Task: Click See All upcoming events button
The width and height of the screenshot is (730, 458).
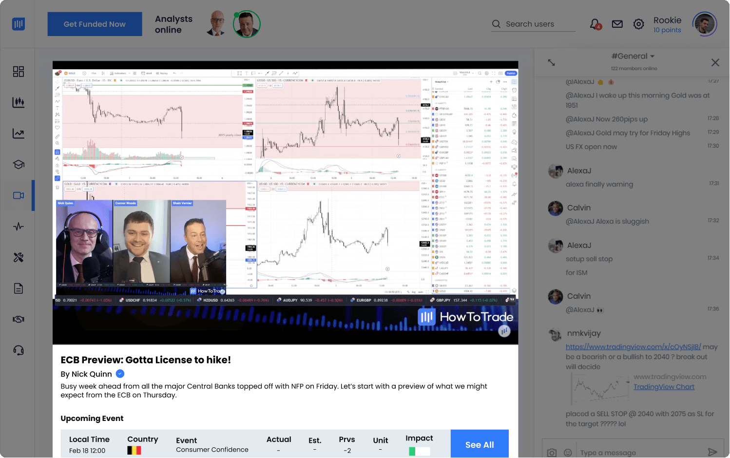Action: click(480, 444)
